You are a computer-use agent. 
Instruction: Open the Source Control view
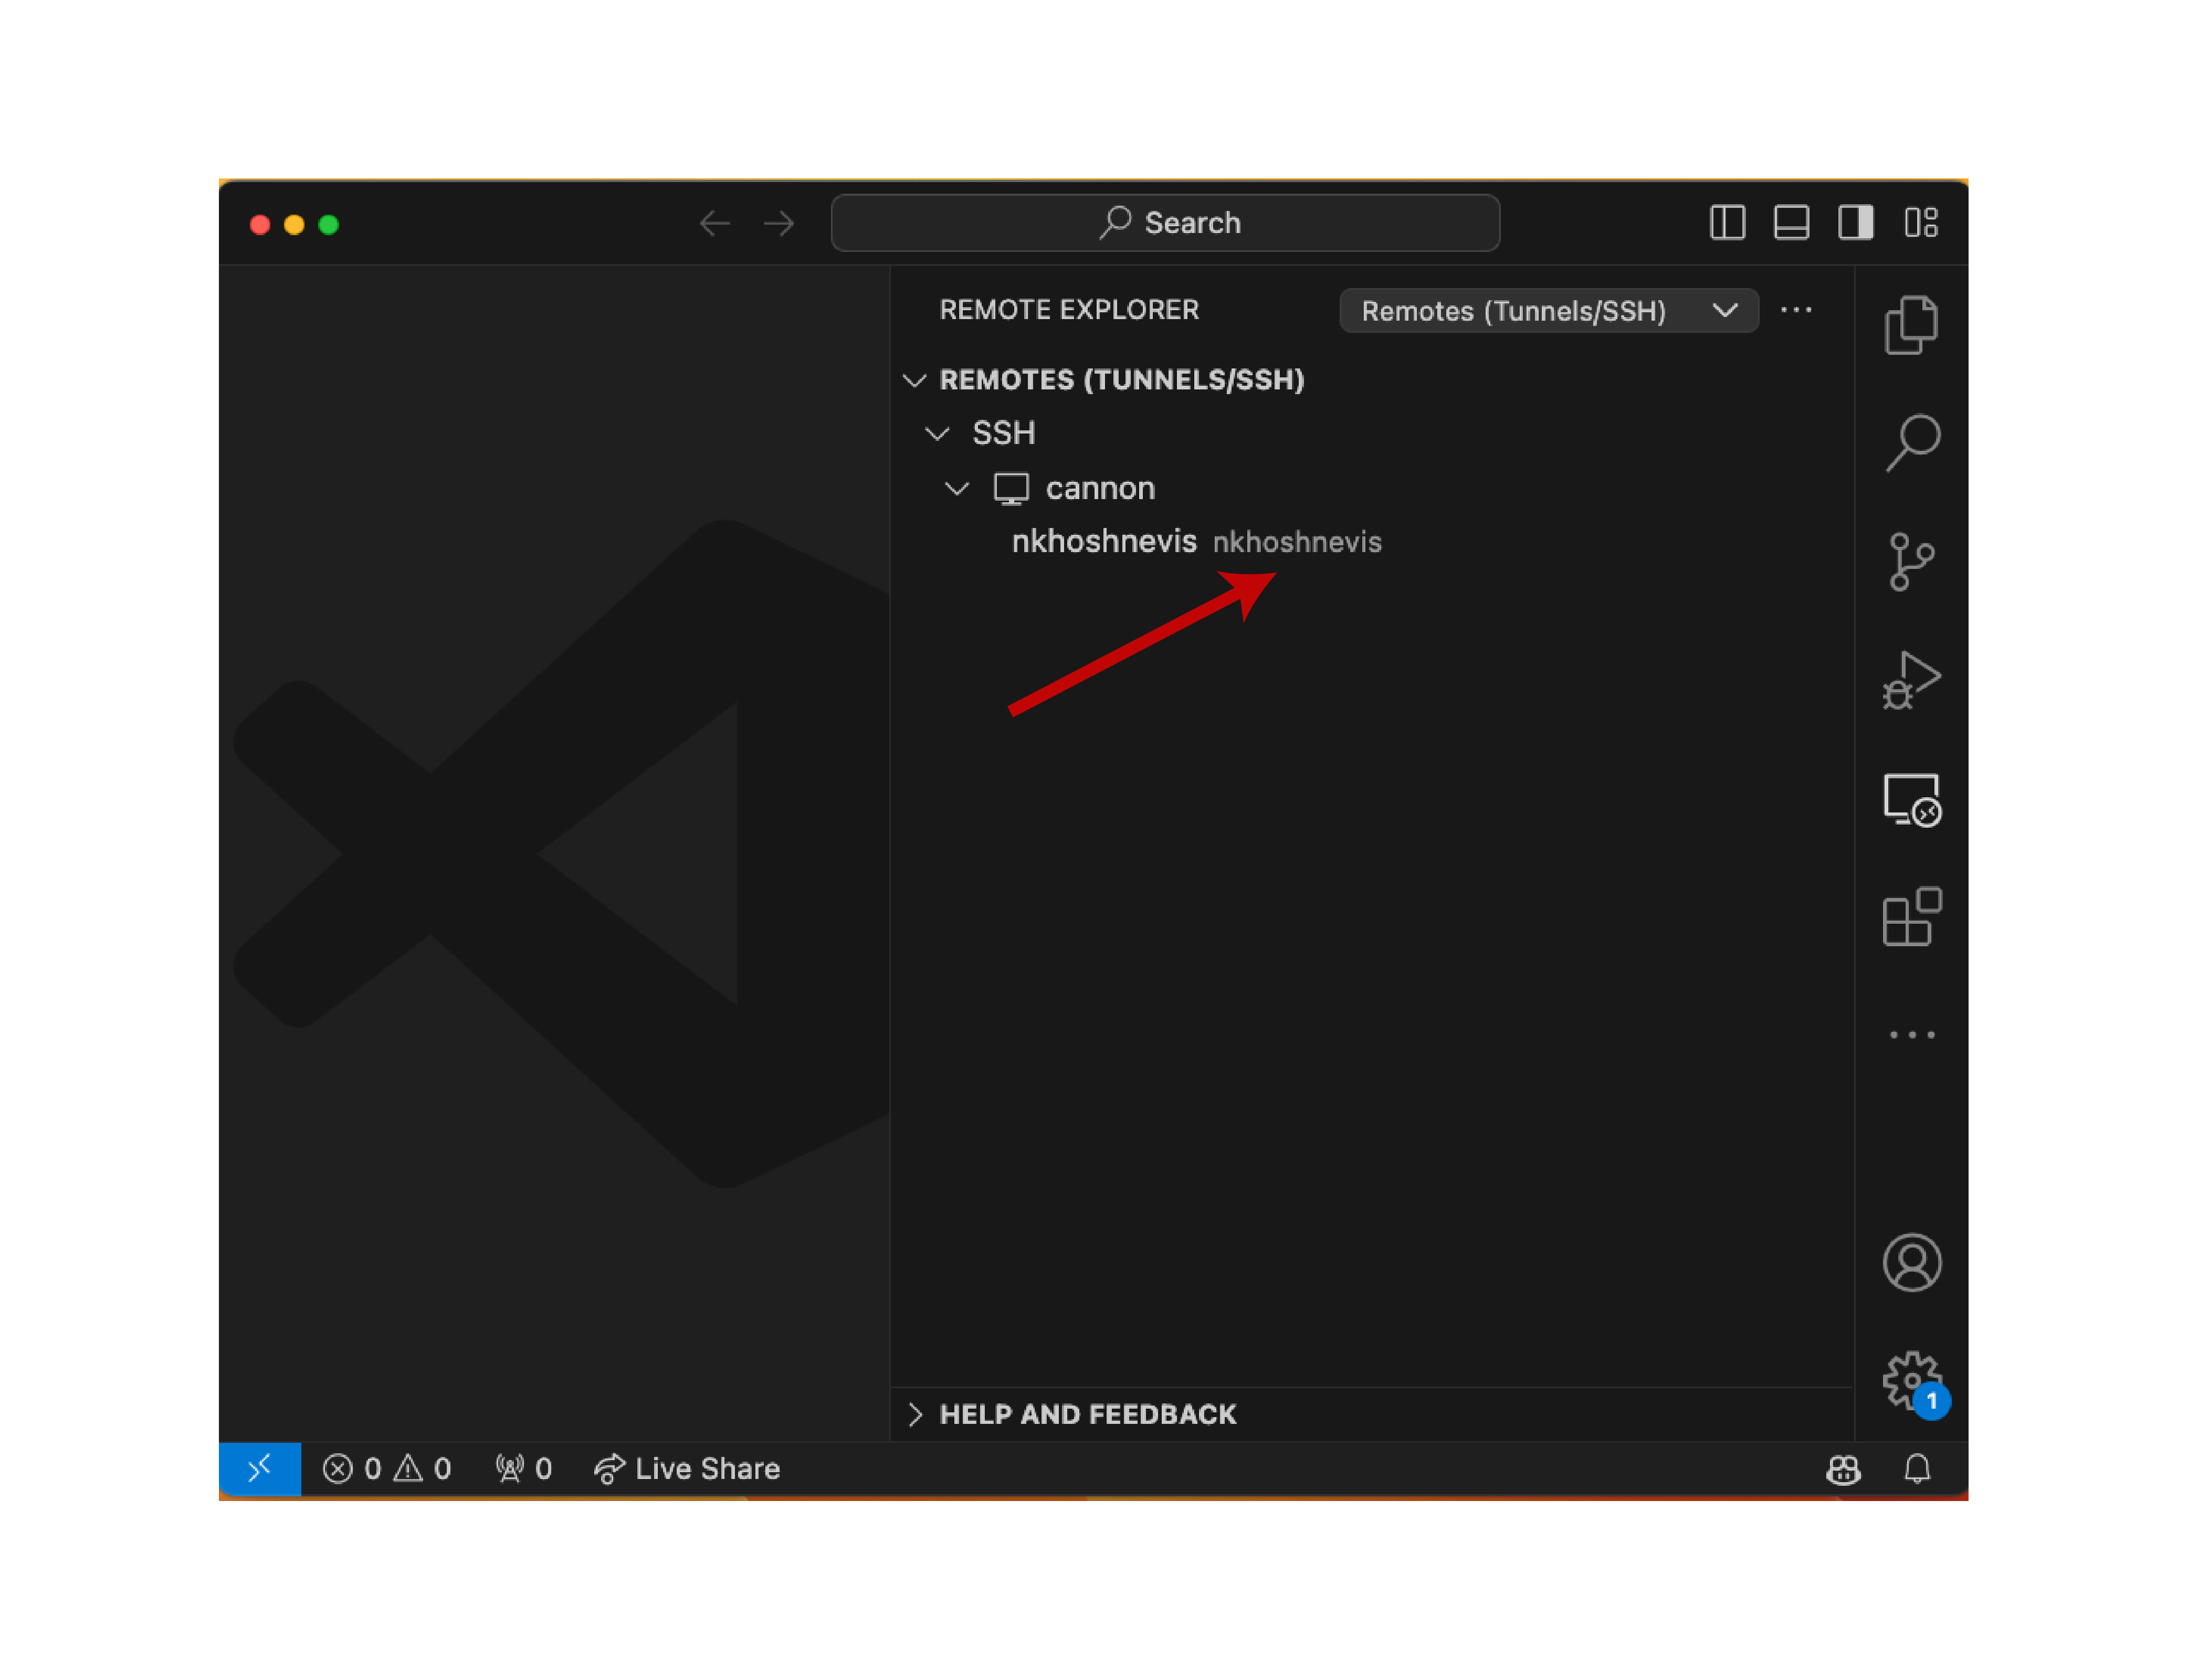[x=1911, y=561]
